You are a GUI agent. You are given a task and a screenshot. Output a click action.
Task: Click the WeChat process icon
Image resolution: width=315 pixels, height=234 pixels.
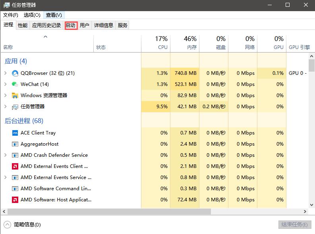(x=15, y=84)
